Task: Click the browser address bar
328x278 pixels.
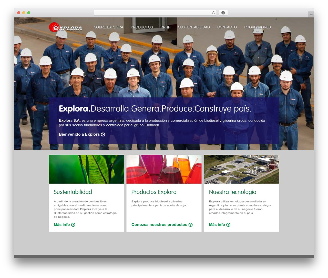Action: tap(155, 13)
